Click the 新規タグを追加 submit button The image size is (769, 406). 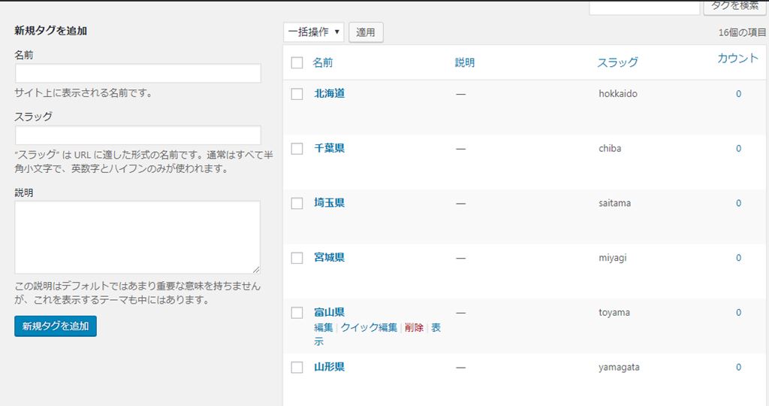click(x=56, y=326)
